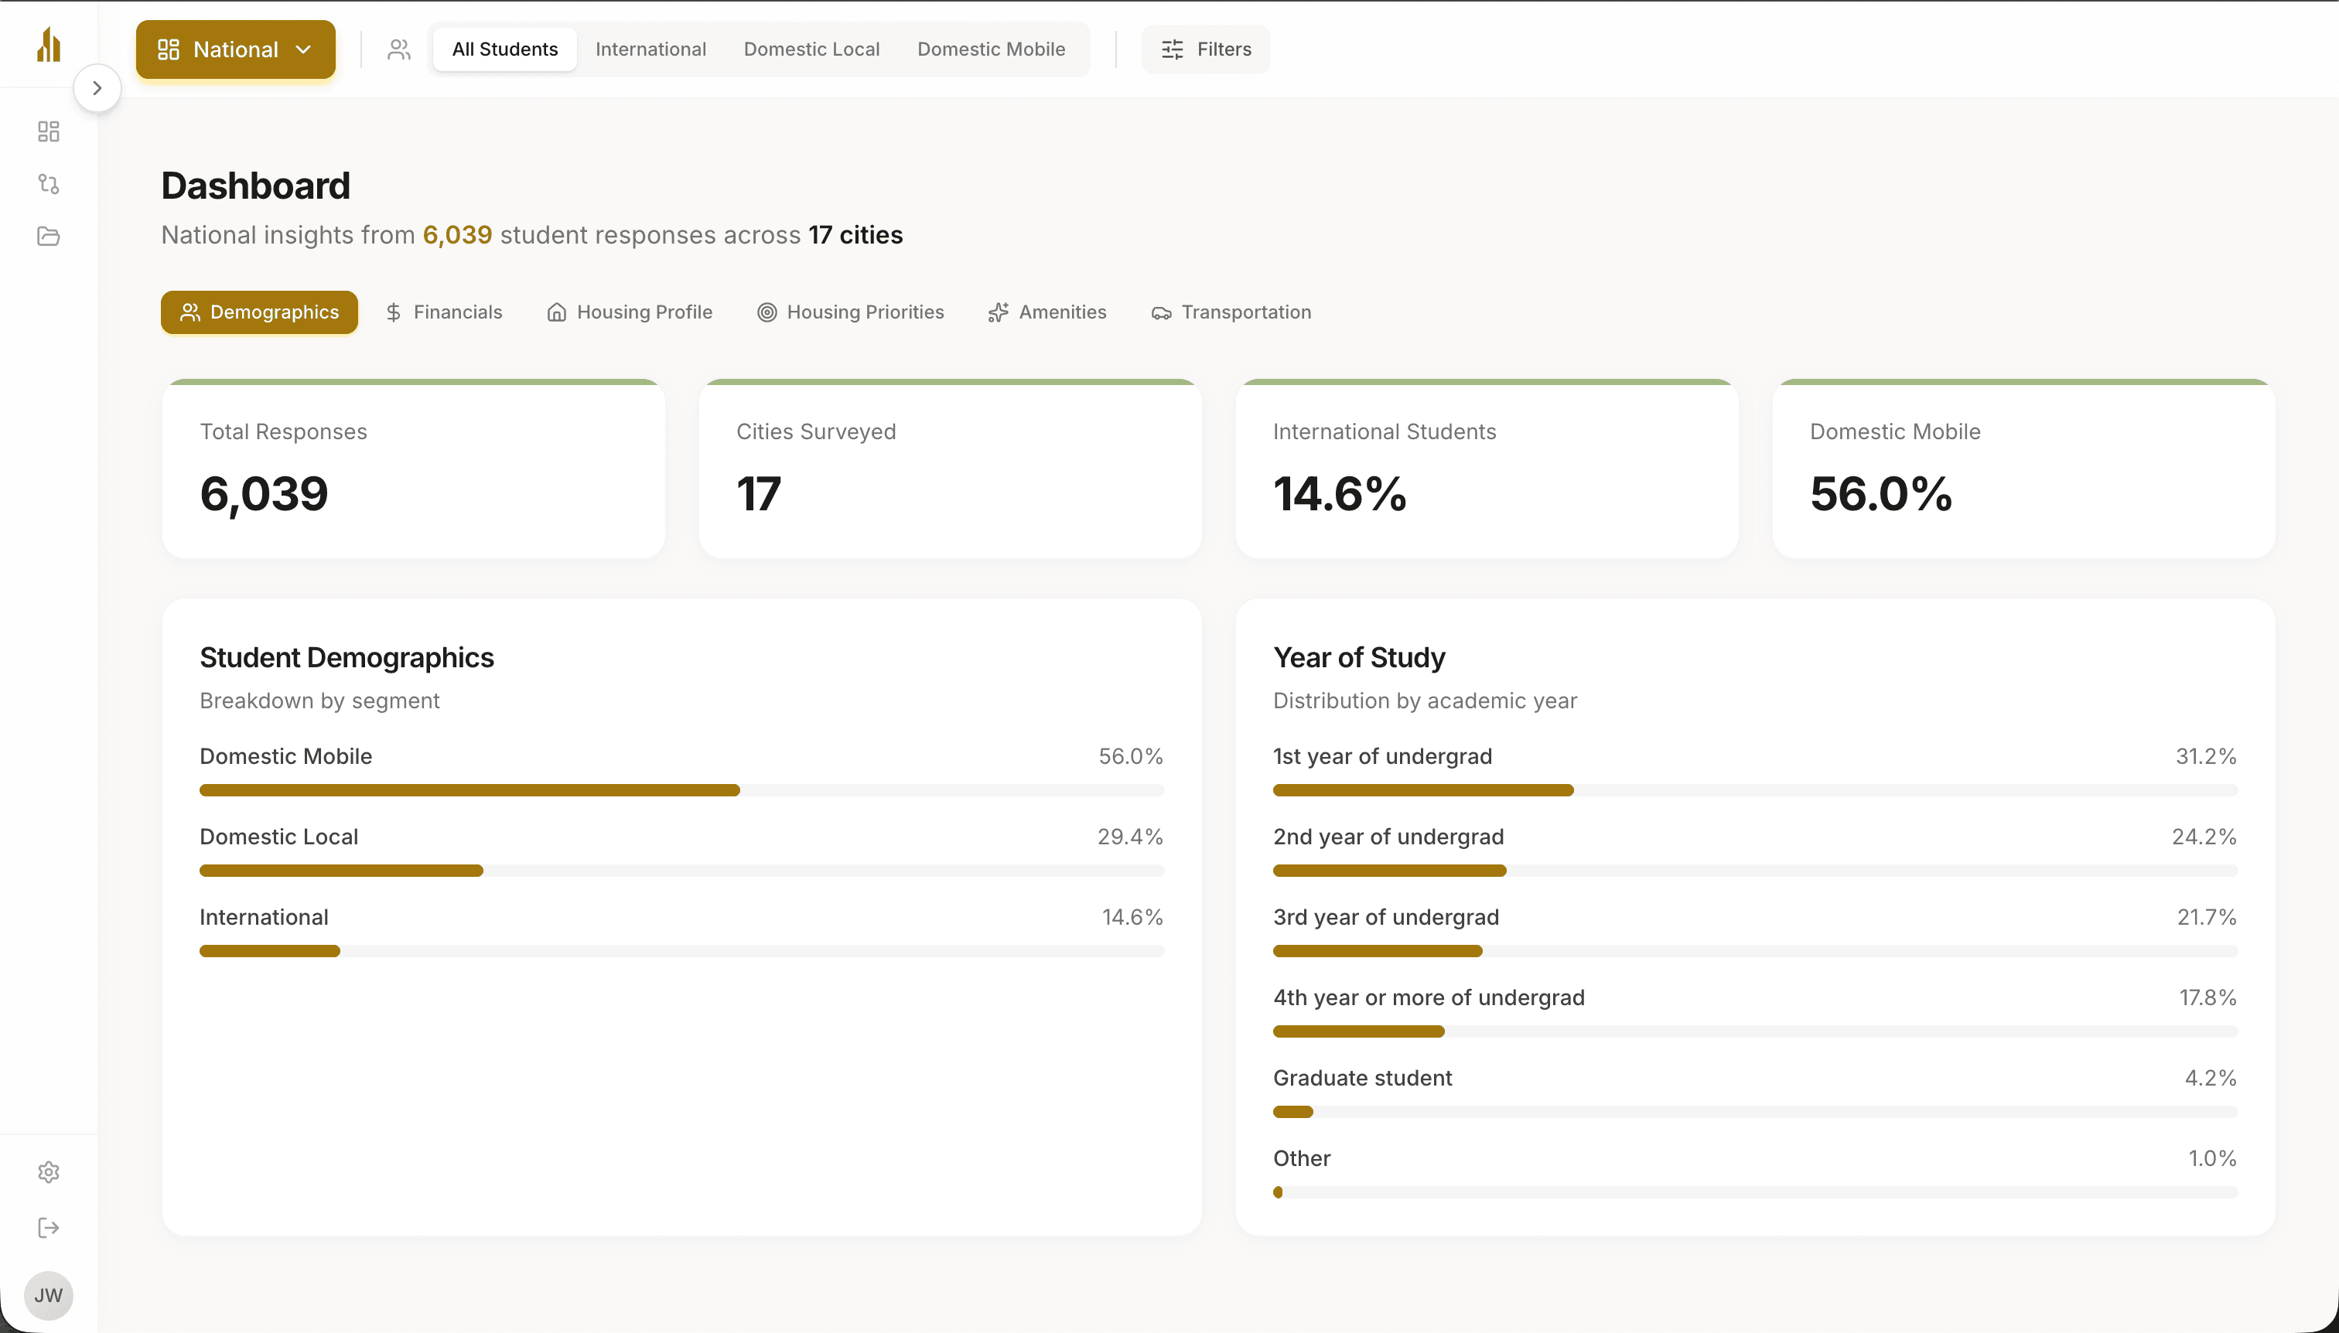Open Settings via the gear icon
Screen dimensions: 2339x1333
49,1172
